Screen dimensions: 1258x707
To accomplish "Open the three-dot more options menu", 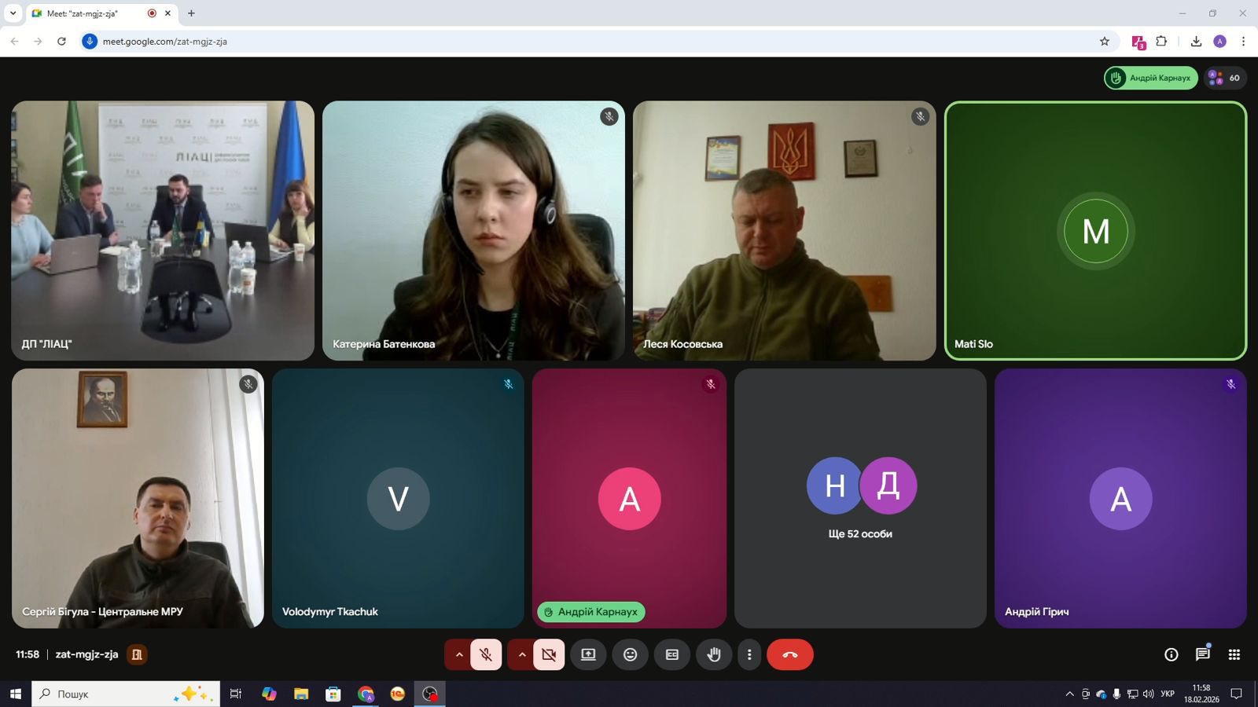I will pos(749,654).
